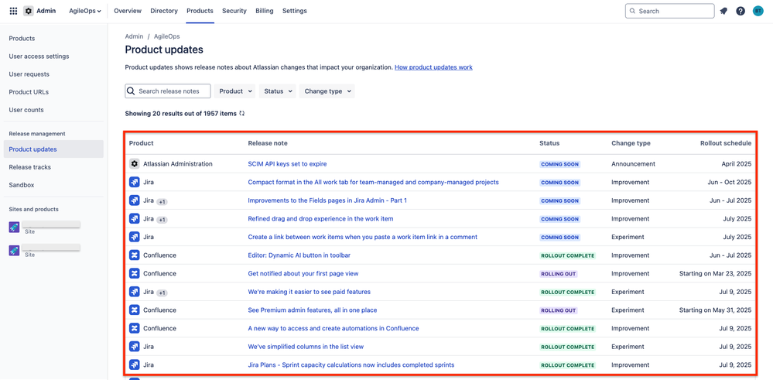Click Jira icon in paid features row
Viewport: 773px width, 380px height.
134,292
